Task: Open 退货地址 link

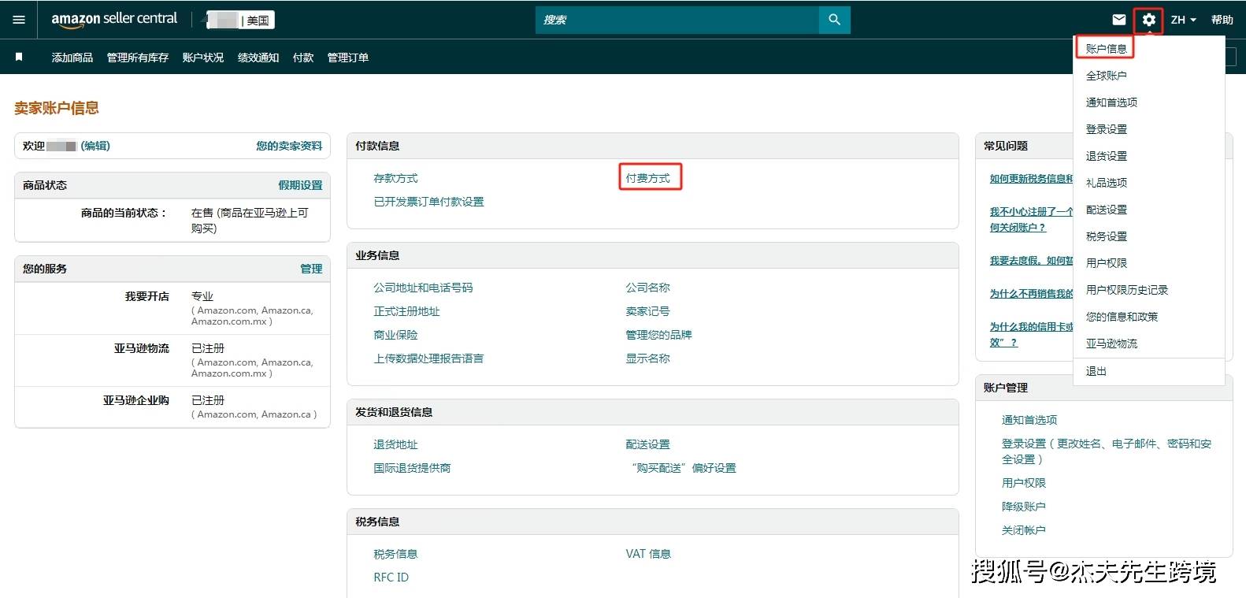Action: point(395,445)
